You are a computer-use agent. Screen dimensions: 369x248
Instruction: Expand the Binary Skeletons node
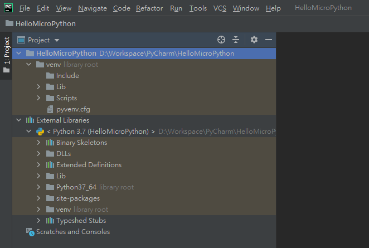(x=38, y=142)
